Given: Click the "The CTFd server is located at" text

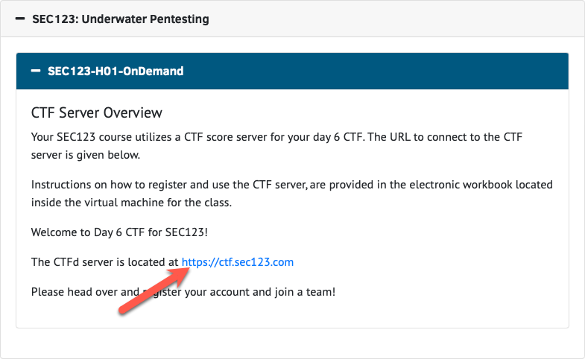Looking at the screenshot, I should (104, 262).
